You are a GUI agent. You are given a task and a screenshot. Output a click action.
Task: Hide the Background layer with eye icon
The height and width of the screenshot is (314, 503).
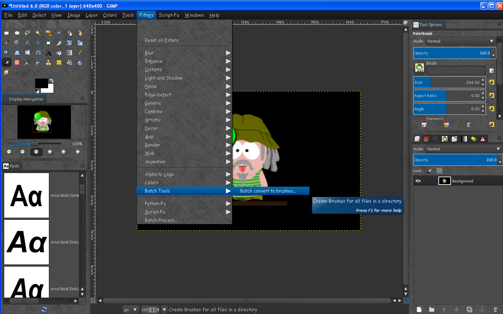418,181
